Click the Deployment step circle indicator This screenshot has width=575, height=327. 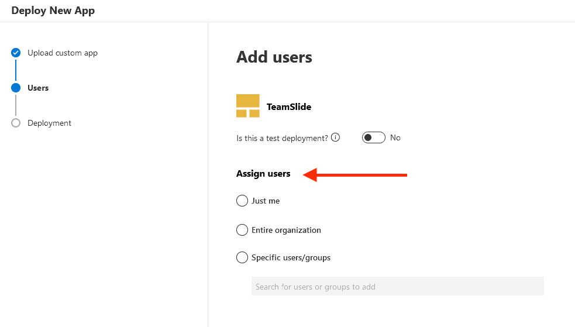pyautogui.click(x=16, y=123)
